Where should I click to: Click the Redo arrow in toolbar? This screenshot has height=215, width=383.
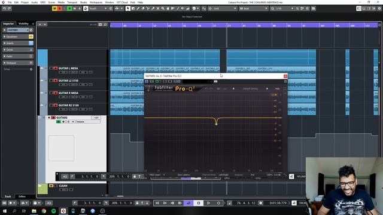10,8
